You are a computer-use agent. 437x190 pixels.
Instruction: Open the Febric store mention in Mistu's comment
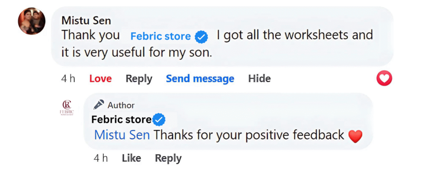pos(160,37)
